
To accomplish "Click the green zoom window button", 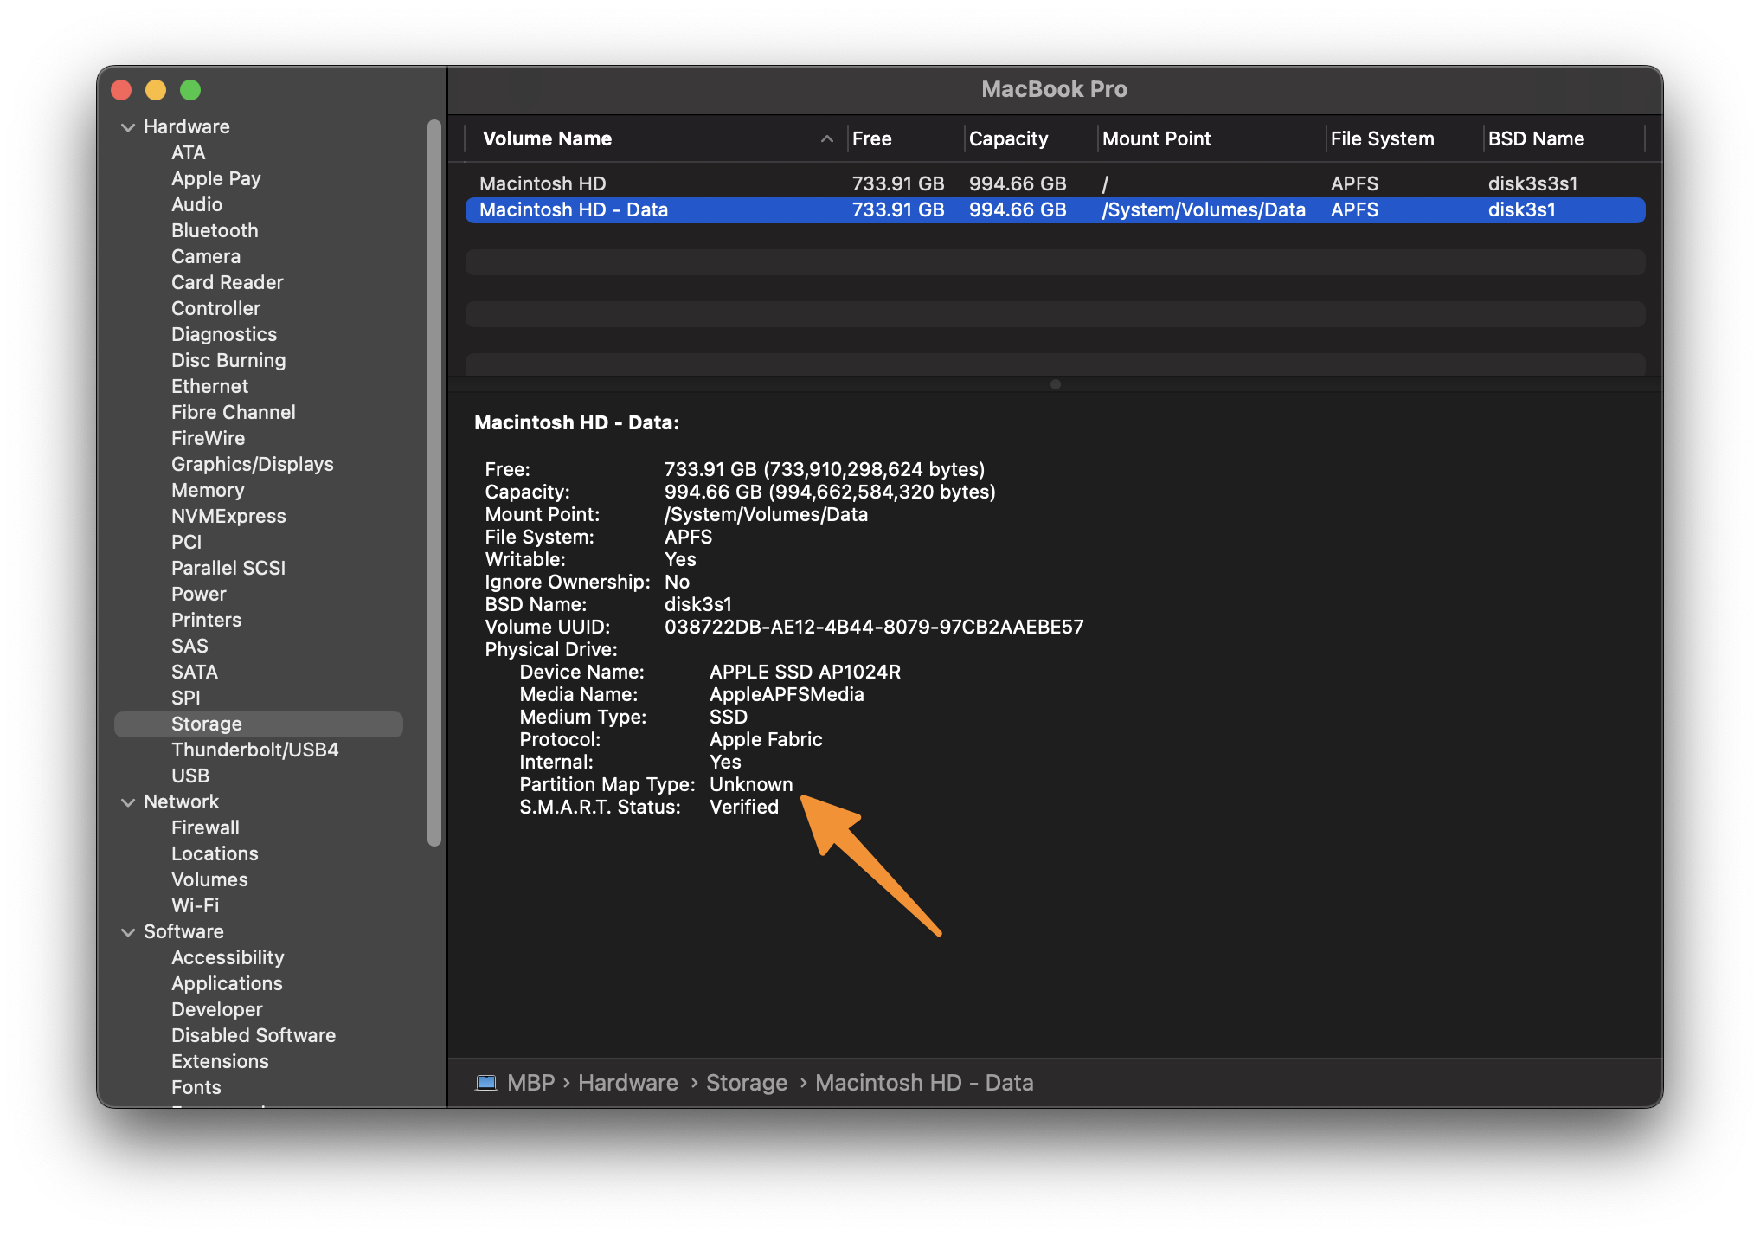I will (190, 90).
